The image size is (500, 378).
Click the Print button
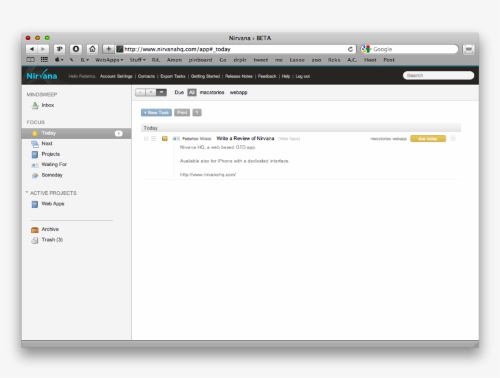point(182,113)
